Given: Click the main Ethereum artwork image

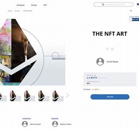Looking at the screenshot, I should click(x=33, y=52).
